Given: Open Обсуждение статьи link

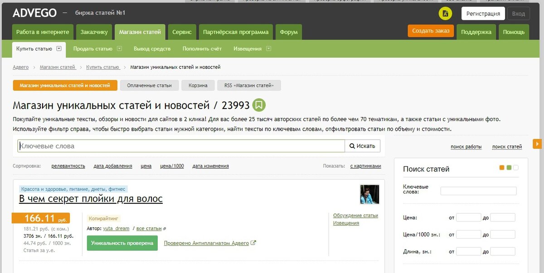Looking at the screenshot, I should [x=355, y=216].
